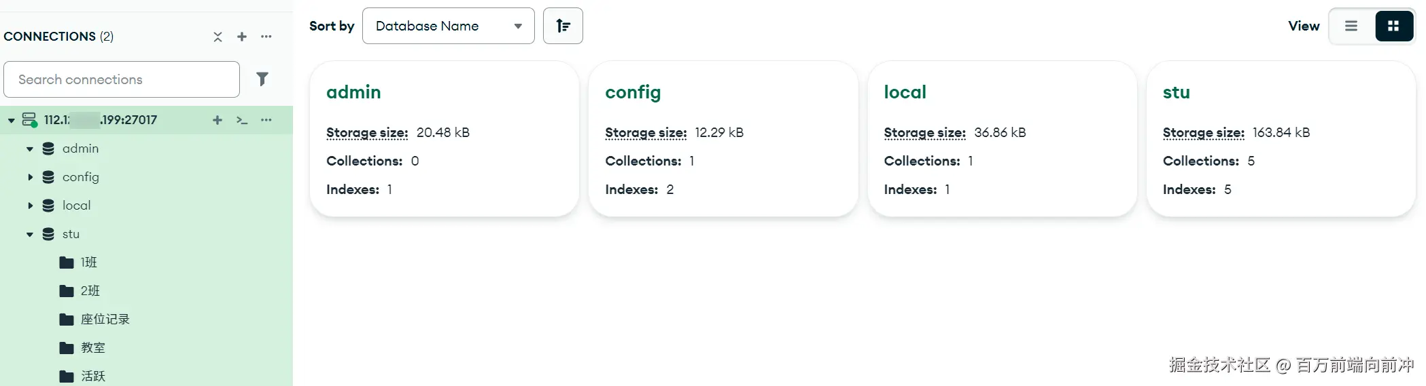Open the 1班 collection
The height and width of the screenshot is (386, 1426).
tap(88, 263)
